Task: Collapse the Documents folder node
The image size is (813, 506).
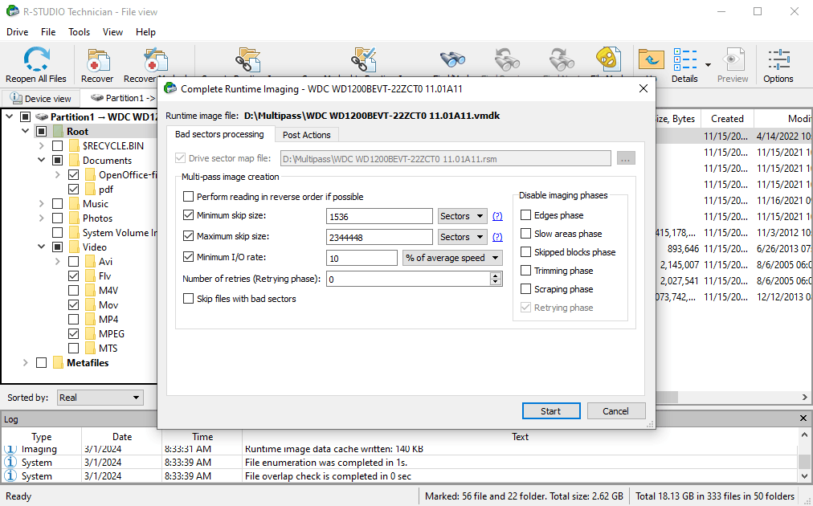Action: (42, 160)
